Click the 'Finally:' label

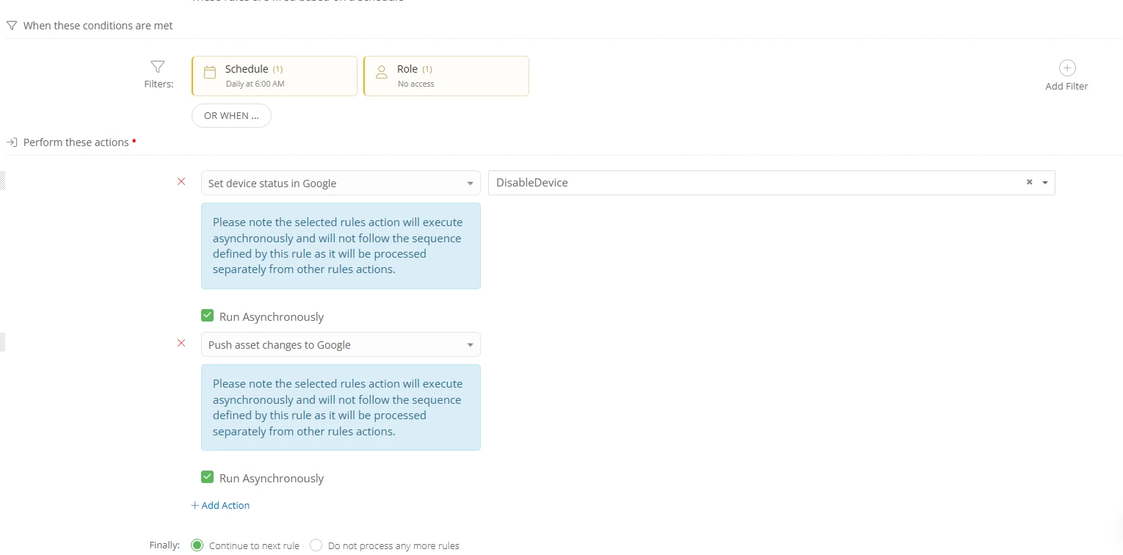164,545
